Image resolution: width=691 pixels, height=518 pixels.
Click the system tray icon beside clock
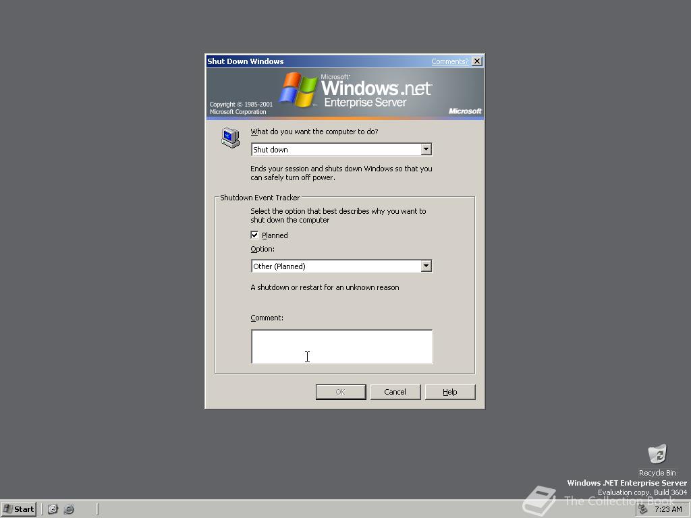pyautogui.click(x=642, y=510)
